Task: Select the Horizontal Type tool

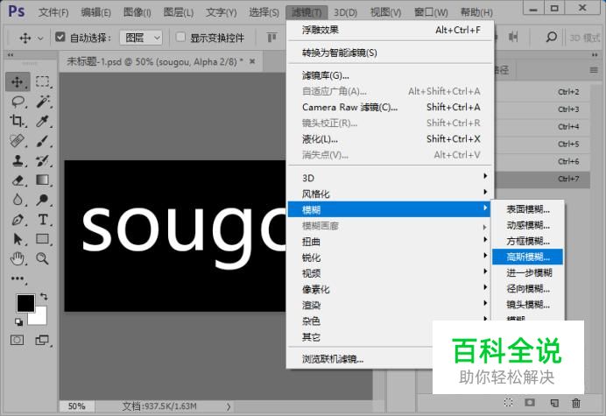Action: pyautogui.click(x=43, y=220)
